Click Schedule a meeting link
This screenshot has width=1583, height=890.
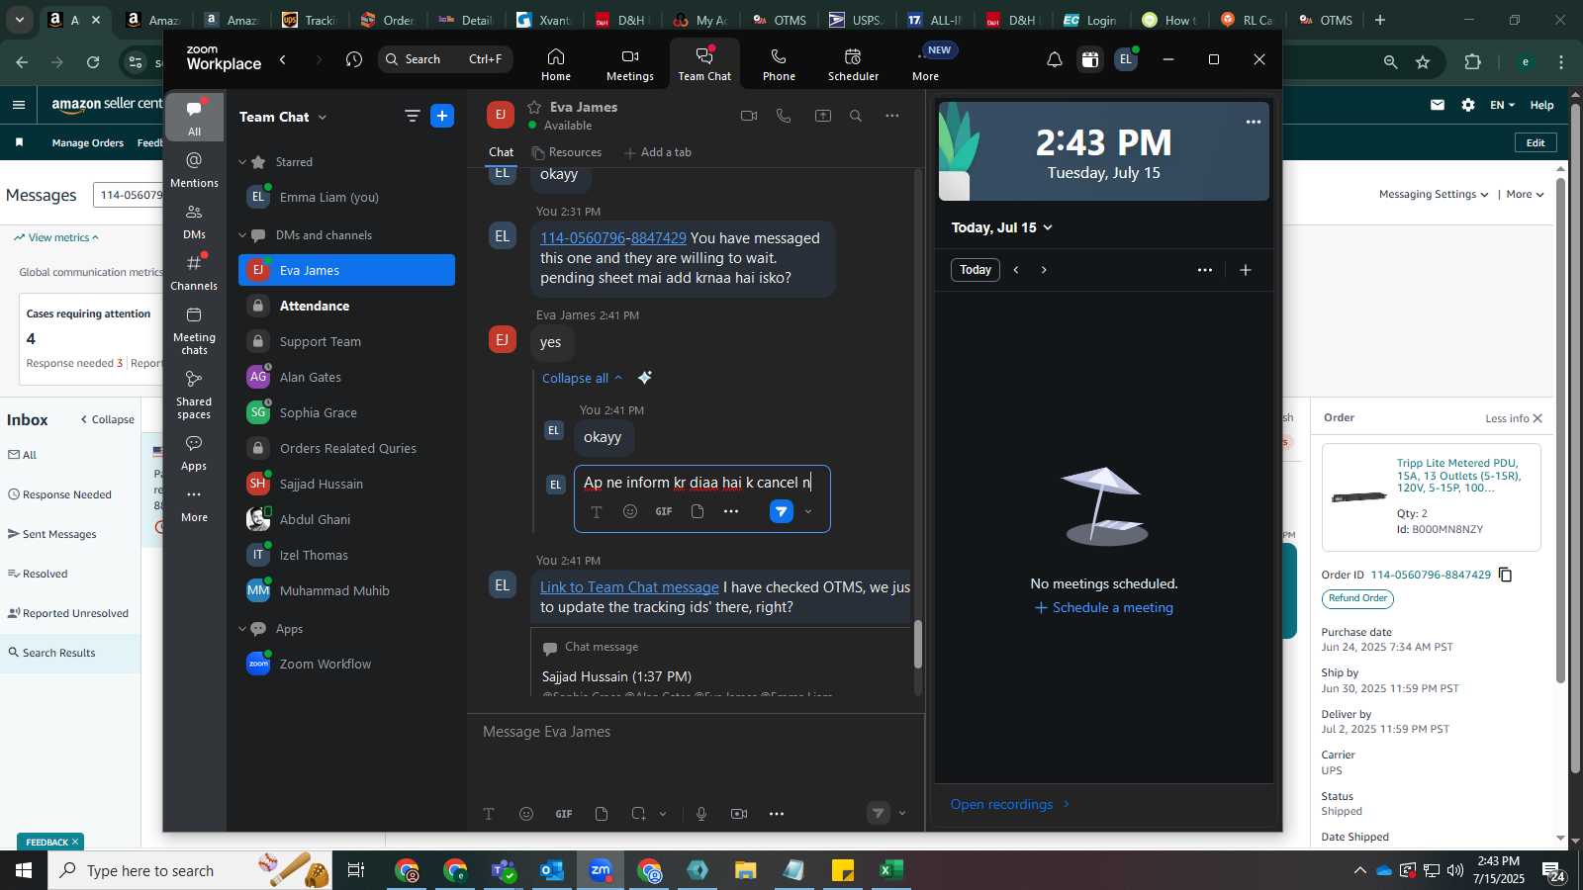pos(1104,607)
